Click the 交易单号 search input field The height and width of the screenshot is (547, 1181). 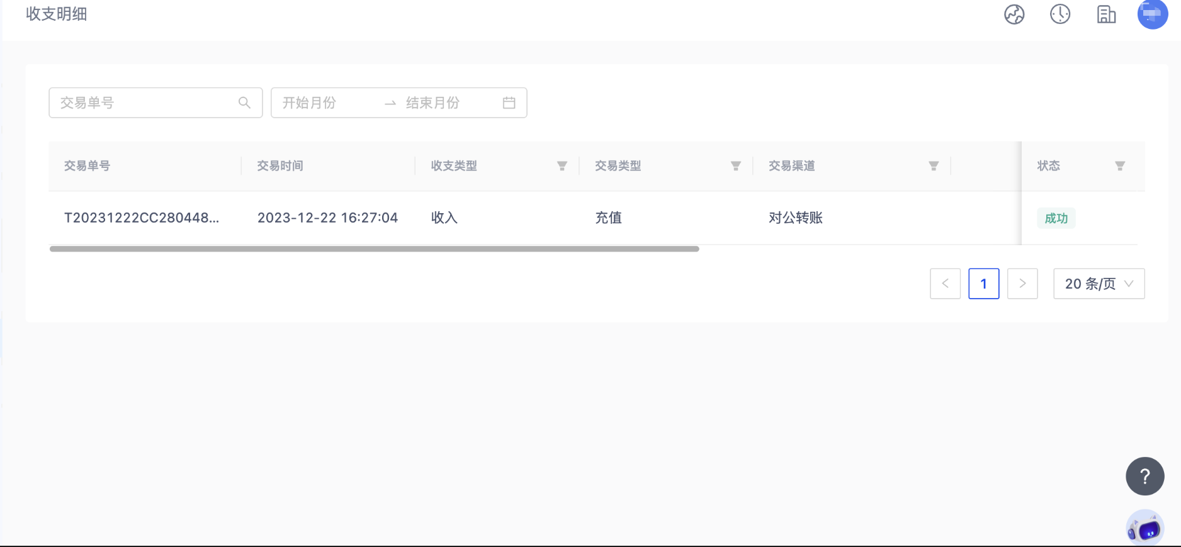[x=145, y=102]
